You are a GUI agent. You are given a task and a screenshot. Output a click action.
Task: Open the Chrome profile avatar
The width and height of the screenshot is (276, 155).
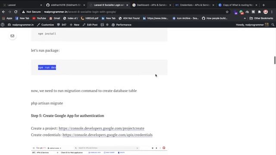pyautogui.click(x=266, y=12)
